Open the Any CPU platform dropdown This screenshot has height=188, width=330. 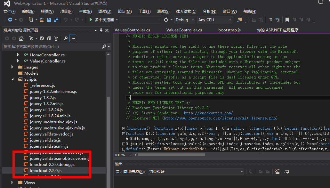[214, 20]
